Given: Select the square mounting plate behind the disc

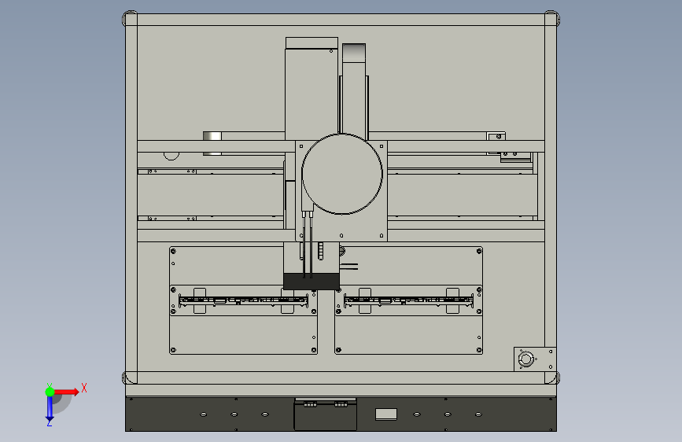Looking at the screenshot, I should [x=341, y=191].
